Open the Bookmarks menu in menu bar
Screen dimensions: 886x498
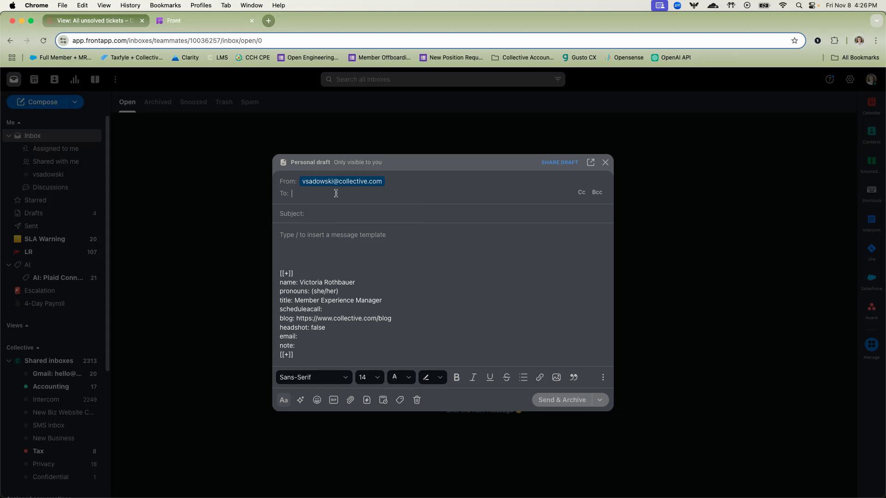(165, 6)
